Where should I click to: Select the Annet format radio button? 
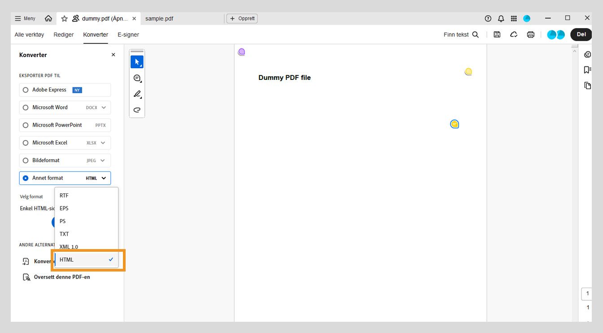pos(26,178)
